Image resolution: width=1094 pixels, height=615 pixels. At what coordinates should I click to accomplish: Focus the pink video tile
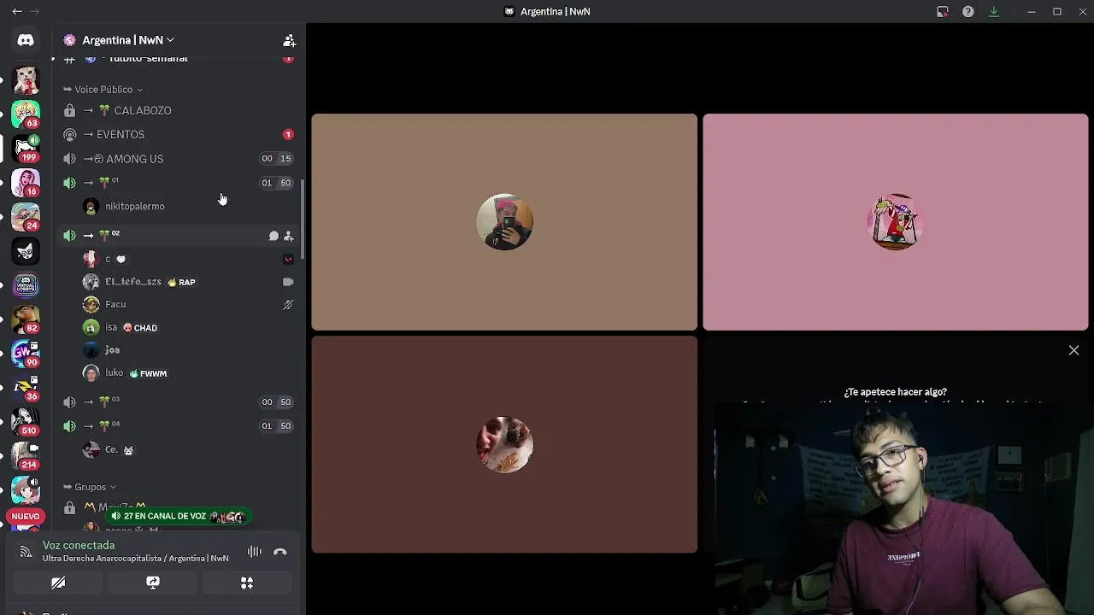pos(895,222)
